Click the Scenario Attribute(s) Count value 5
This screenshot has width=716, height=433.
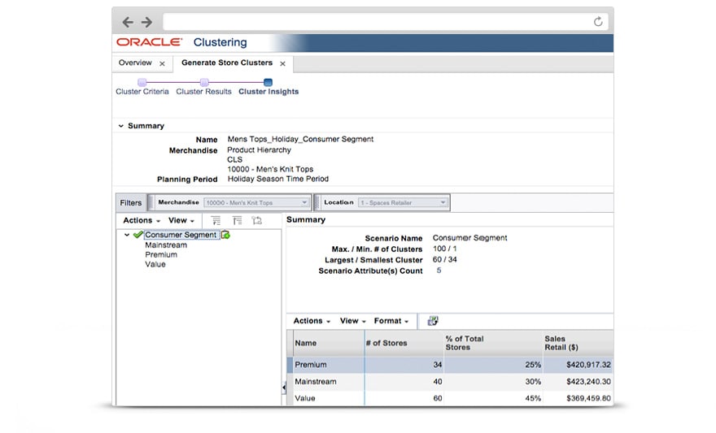[439, 271]
